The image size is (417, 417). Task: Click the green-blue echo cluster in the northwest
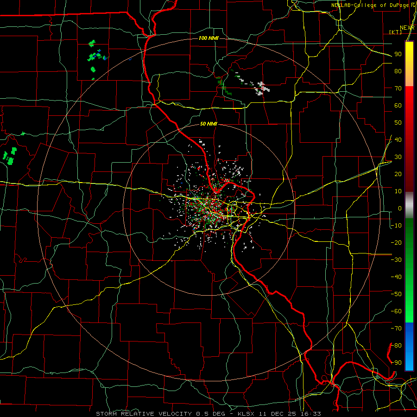click(98, 56)
